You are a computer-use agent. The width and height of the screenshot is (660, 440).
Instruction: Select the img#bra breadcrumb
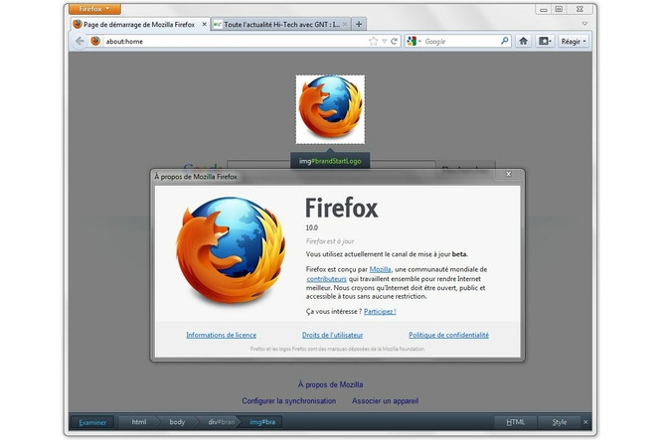click(262, 422)
